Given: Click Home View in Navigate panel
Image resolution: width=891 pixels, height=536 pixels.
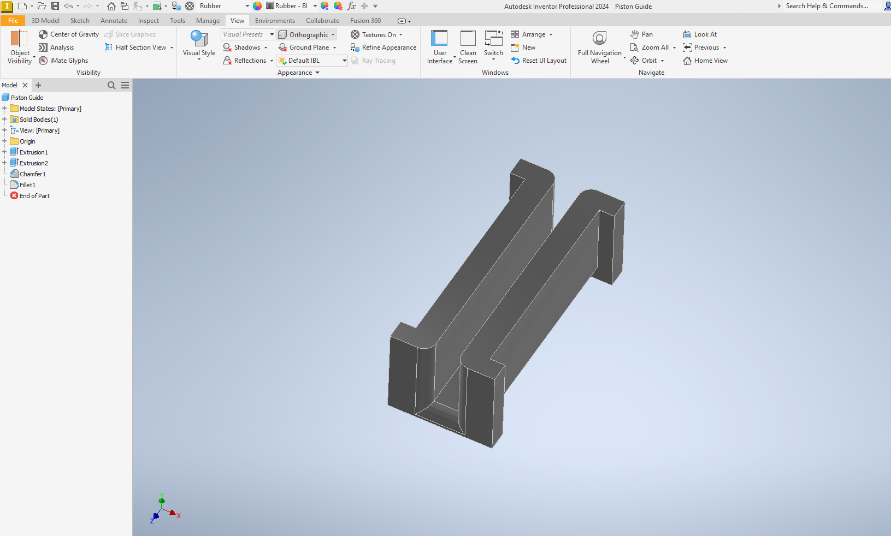Looking at the screenshot, I should point(705,61).
